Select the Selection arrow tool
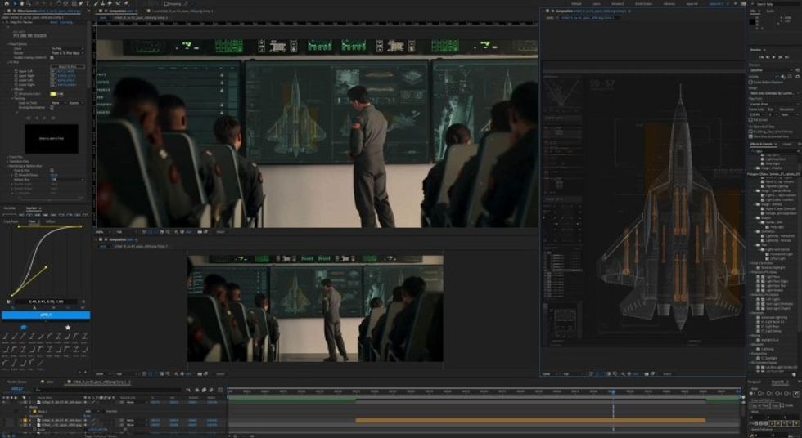Viewport: 802px width, 438px height. pos(15,3)
